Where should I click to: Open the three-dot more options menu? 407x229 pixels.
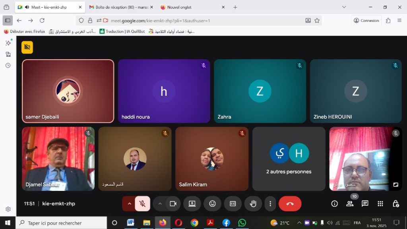pos(270,204)
